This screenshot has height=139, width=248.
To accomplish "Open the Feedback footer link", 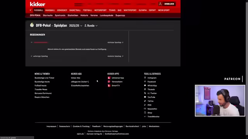I will [x=96, y=126].
